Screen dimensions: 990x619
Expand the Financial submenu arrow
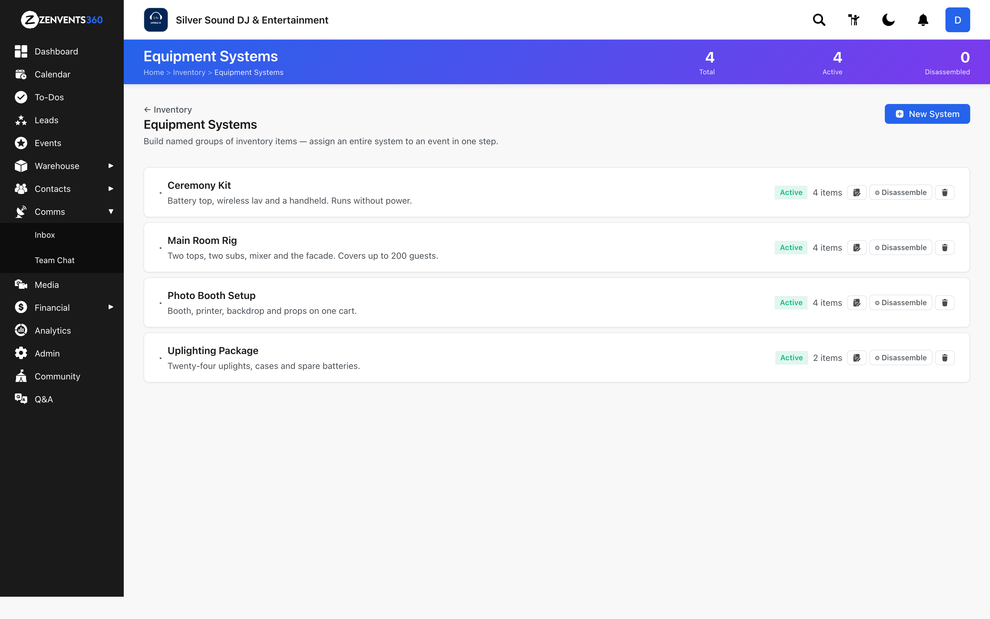[x=111, y=307]
